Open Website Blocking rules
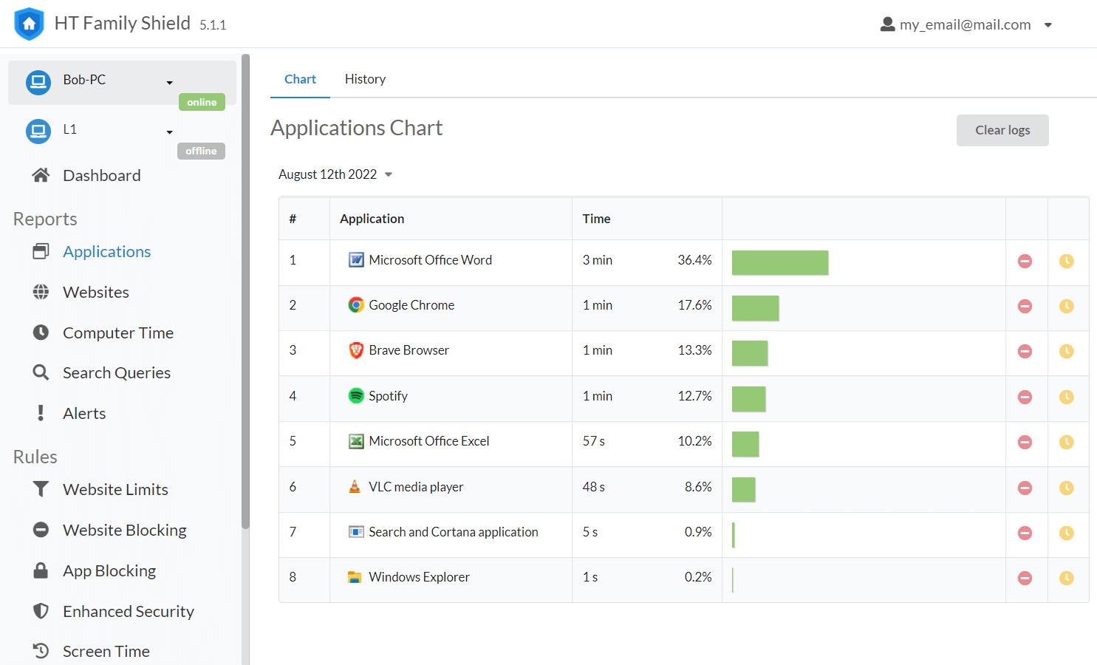The image size is (1097, 665). click(x=125, y=530)
